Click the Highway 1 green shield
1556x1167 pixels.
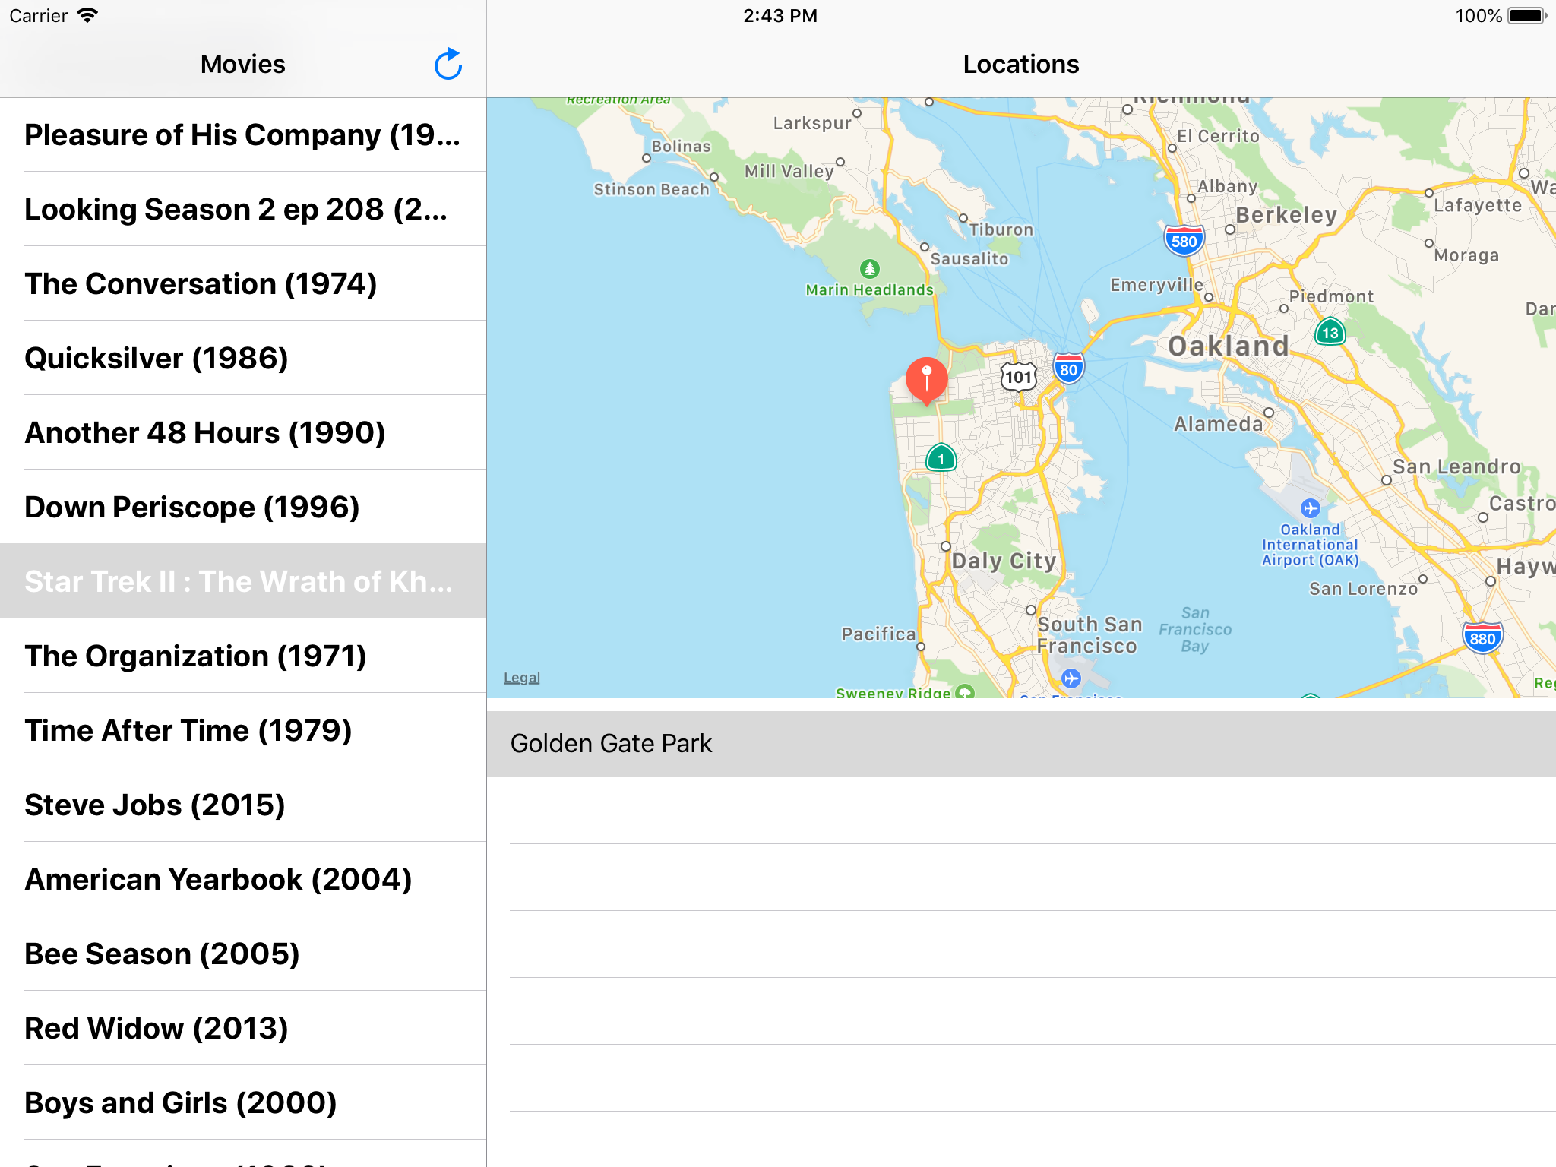point(941,458)
